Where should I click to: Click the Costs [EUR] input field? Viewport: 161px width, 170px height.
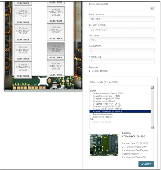pos(122,51)
